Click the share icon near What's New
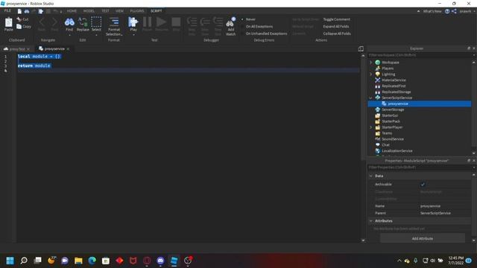The height and width of the screenshot is (268, 477). (x=454, y=11)
